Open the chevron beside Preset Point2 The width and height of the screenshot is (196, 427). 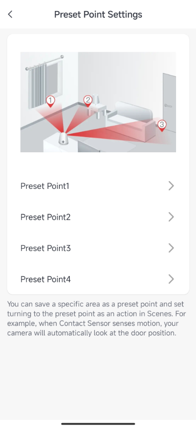[171, 217]
